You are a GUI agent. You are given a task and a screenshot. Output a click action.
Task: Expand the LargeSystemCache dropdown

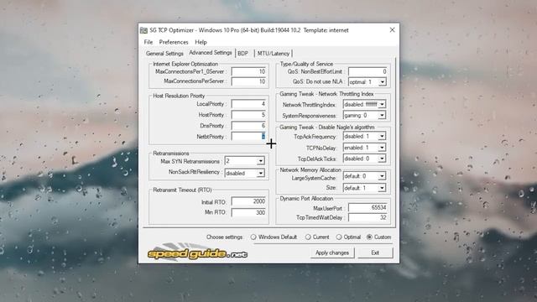(382, 176)
